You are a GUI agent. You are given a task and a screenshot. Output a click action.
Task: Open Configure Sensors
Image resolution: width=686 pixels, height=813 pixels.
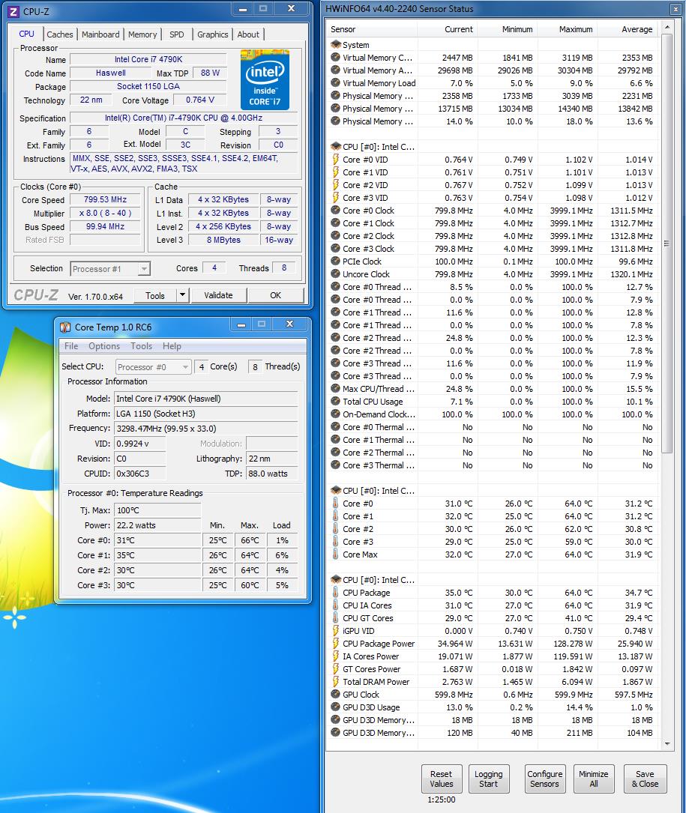(544, 779)
